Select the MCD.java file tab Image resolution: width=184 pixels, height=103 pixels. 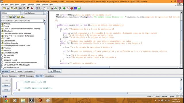coord(55,71)
